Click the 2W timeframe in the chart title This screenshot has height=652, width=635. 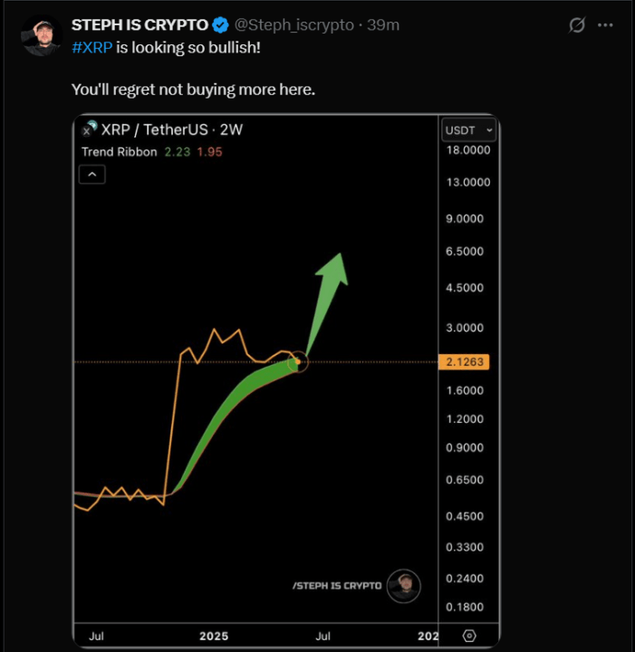(x=232, y=129)
